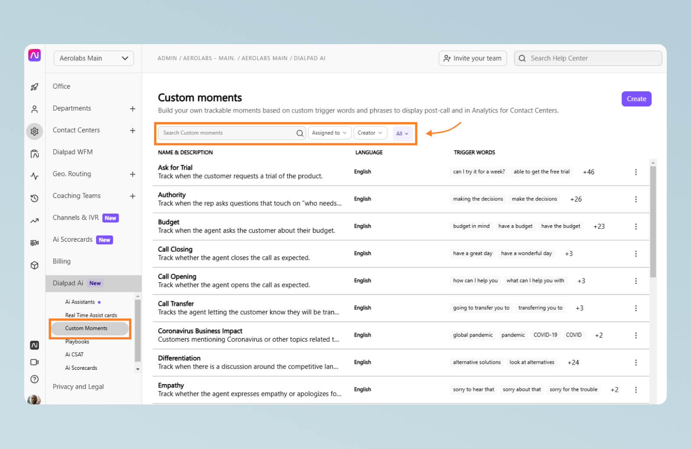Viewport: 691px width, 449px height.
Task: Click the Dialpad Ai submenu scrollbar
Action: tap(138, 330)
